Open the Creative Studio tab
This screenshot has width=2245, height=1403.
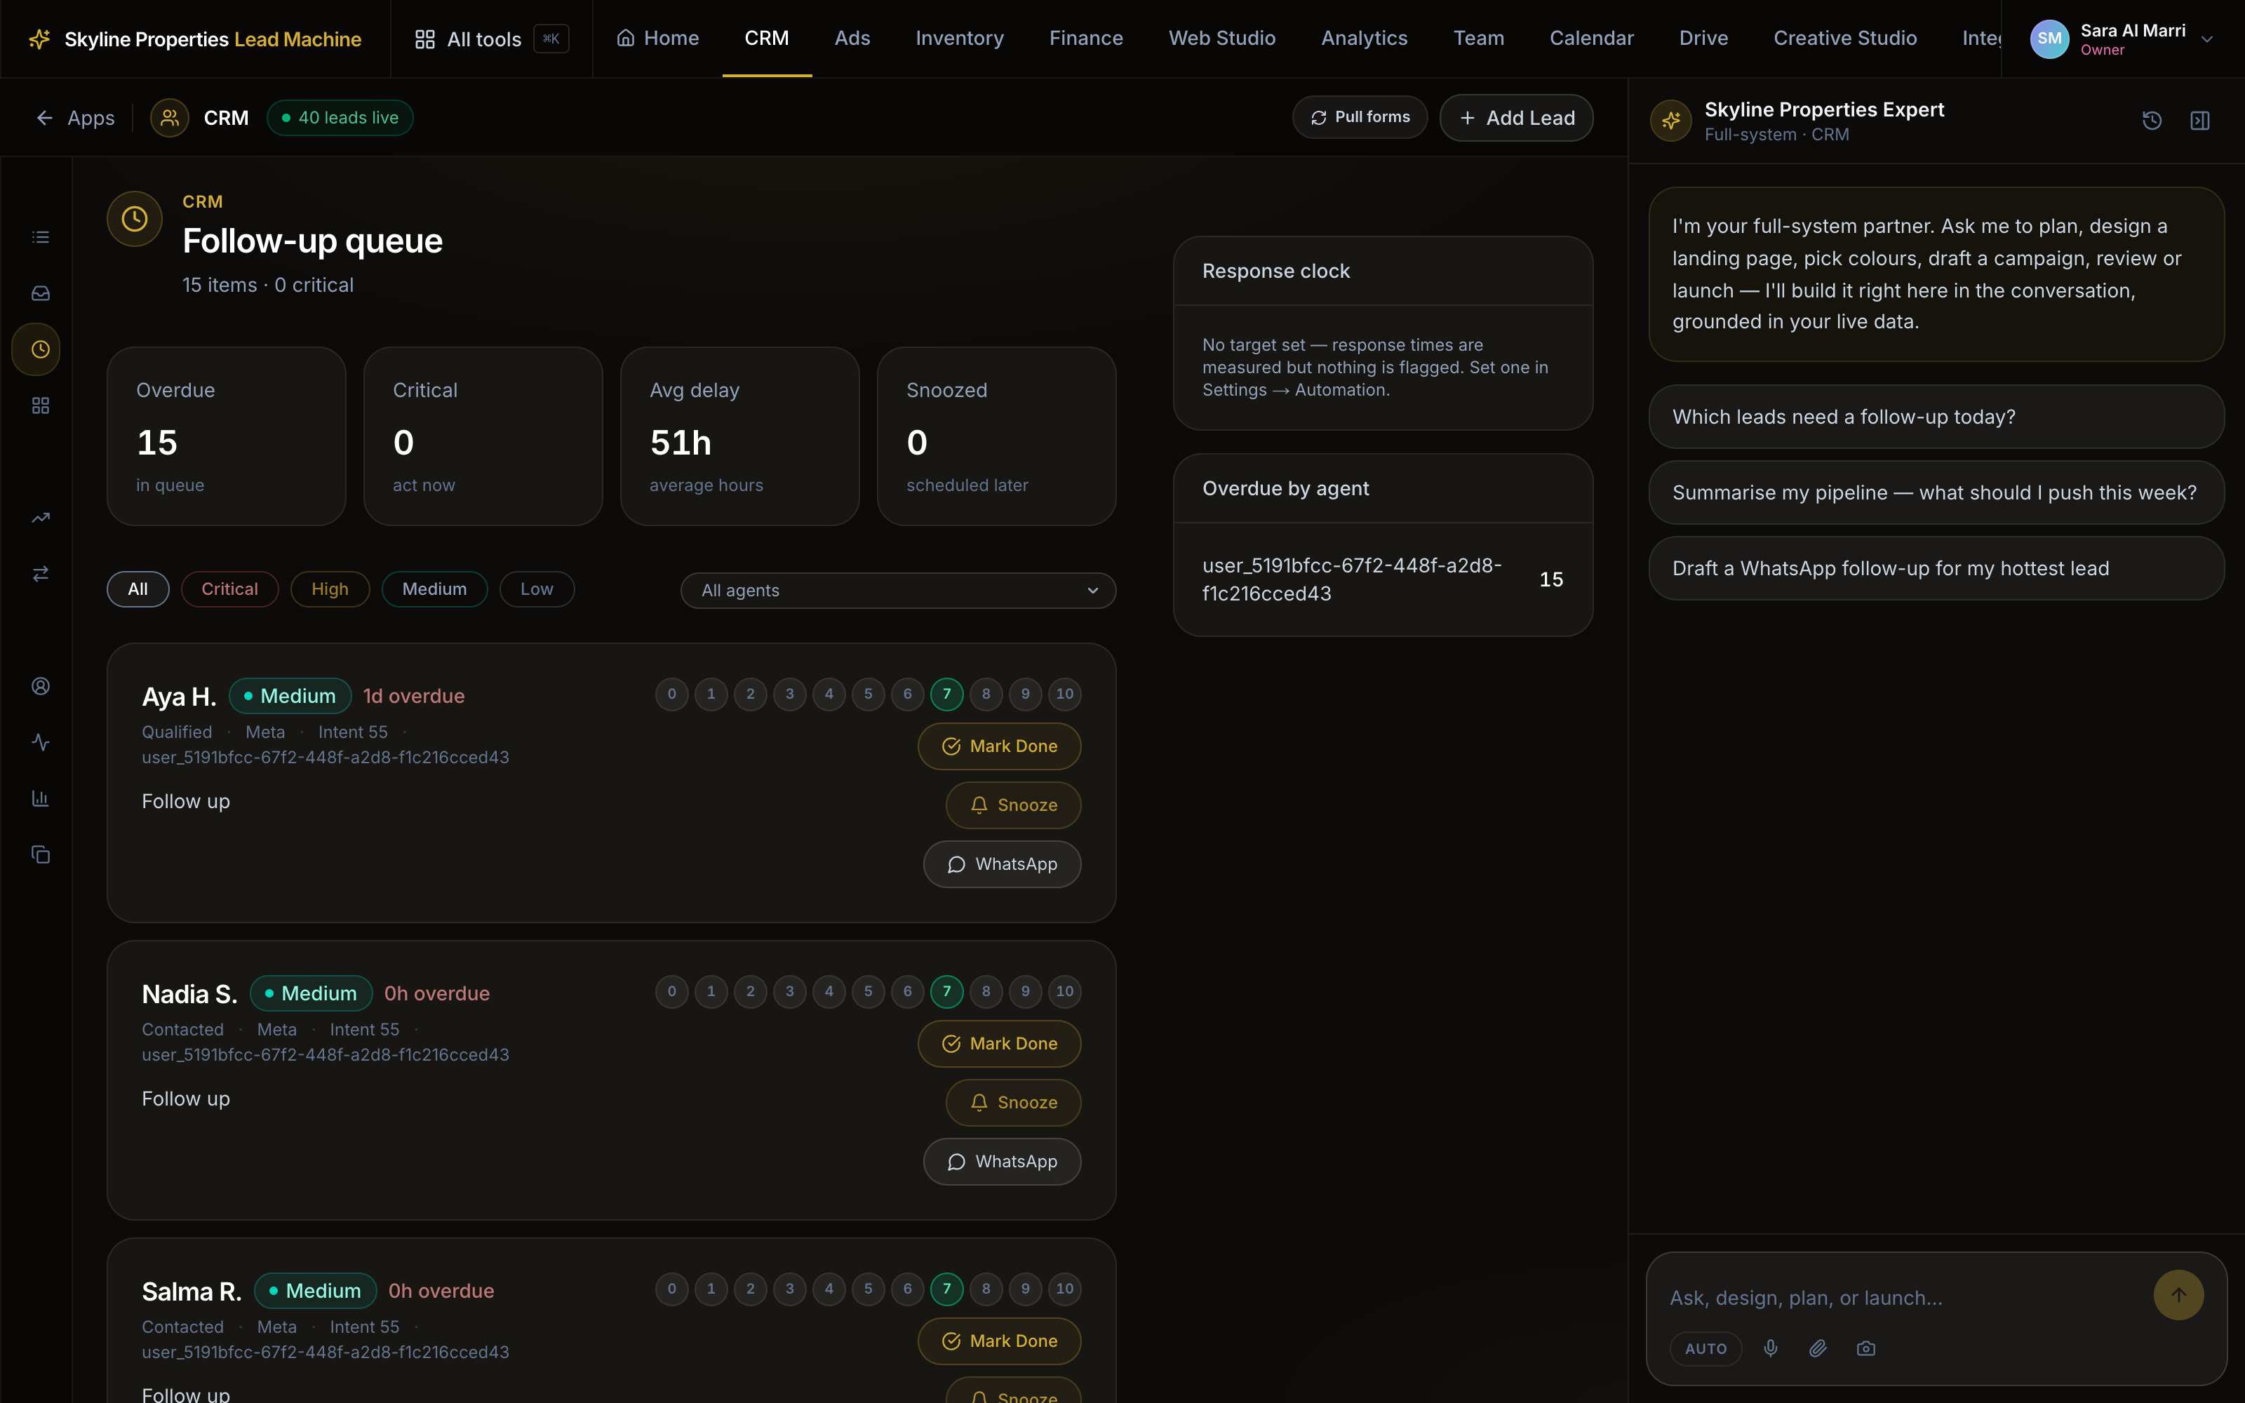pyautogui.click(x=1845, y=38)
